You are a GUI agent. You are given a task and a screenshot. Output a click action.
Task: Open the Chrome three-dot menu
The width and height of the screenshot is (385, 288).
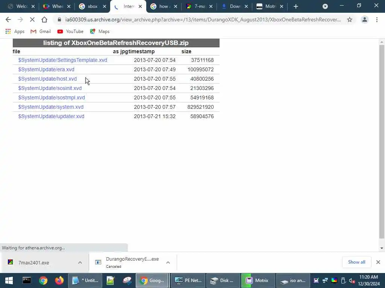(x=377, y=19)
